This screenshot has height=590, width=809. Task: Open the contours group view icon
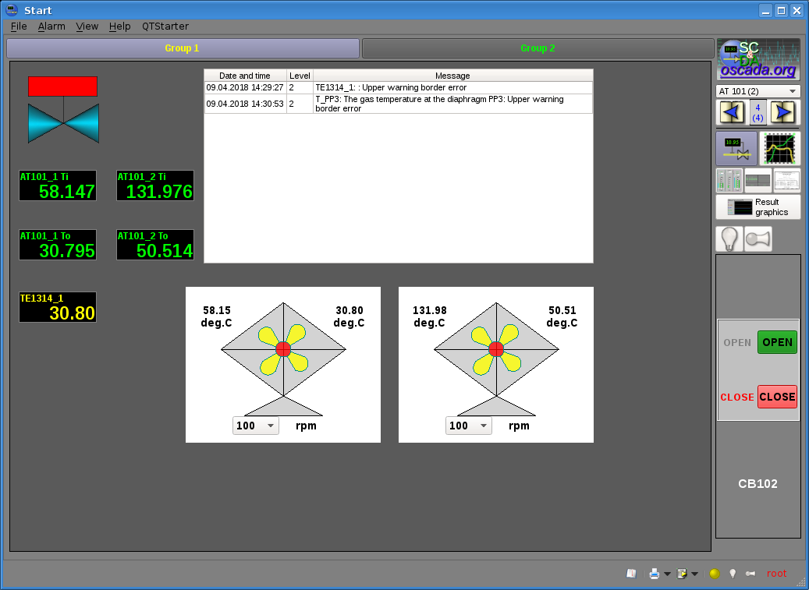tap(729, 180)
